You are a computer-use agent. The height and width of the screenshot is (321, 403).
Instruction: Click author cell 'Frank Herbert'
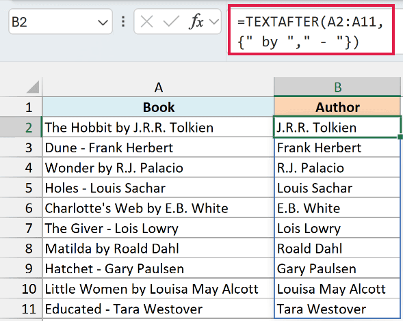pos(337,148)
